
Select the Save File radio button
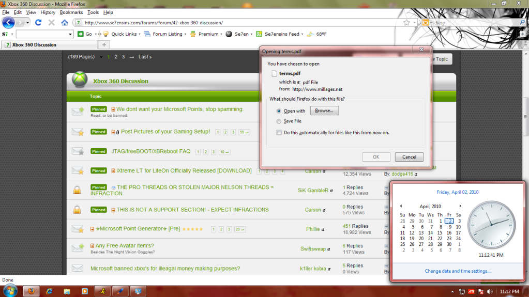(x=279, y=121)
